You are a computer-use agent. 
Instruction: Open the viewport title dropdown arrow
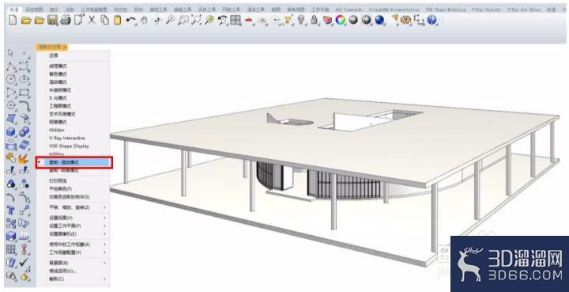pyautogui.click(x=65, y=47)
